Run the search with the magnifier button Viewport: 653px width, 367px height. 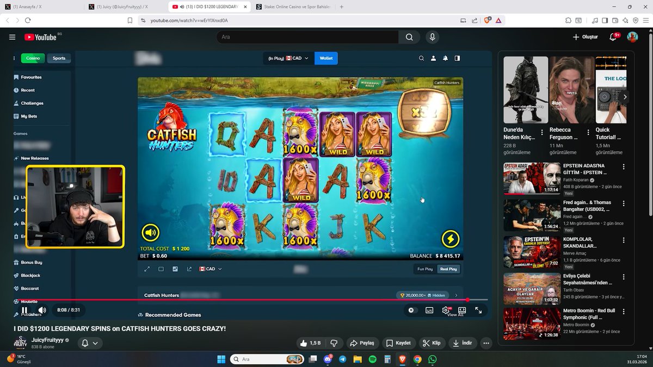pyautogui.click(x=409, y=37)
